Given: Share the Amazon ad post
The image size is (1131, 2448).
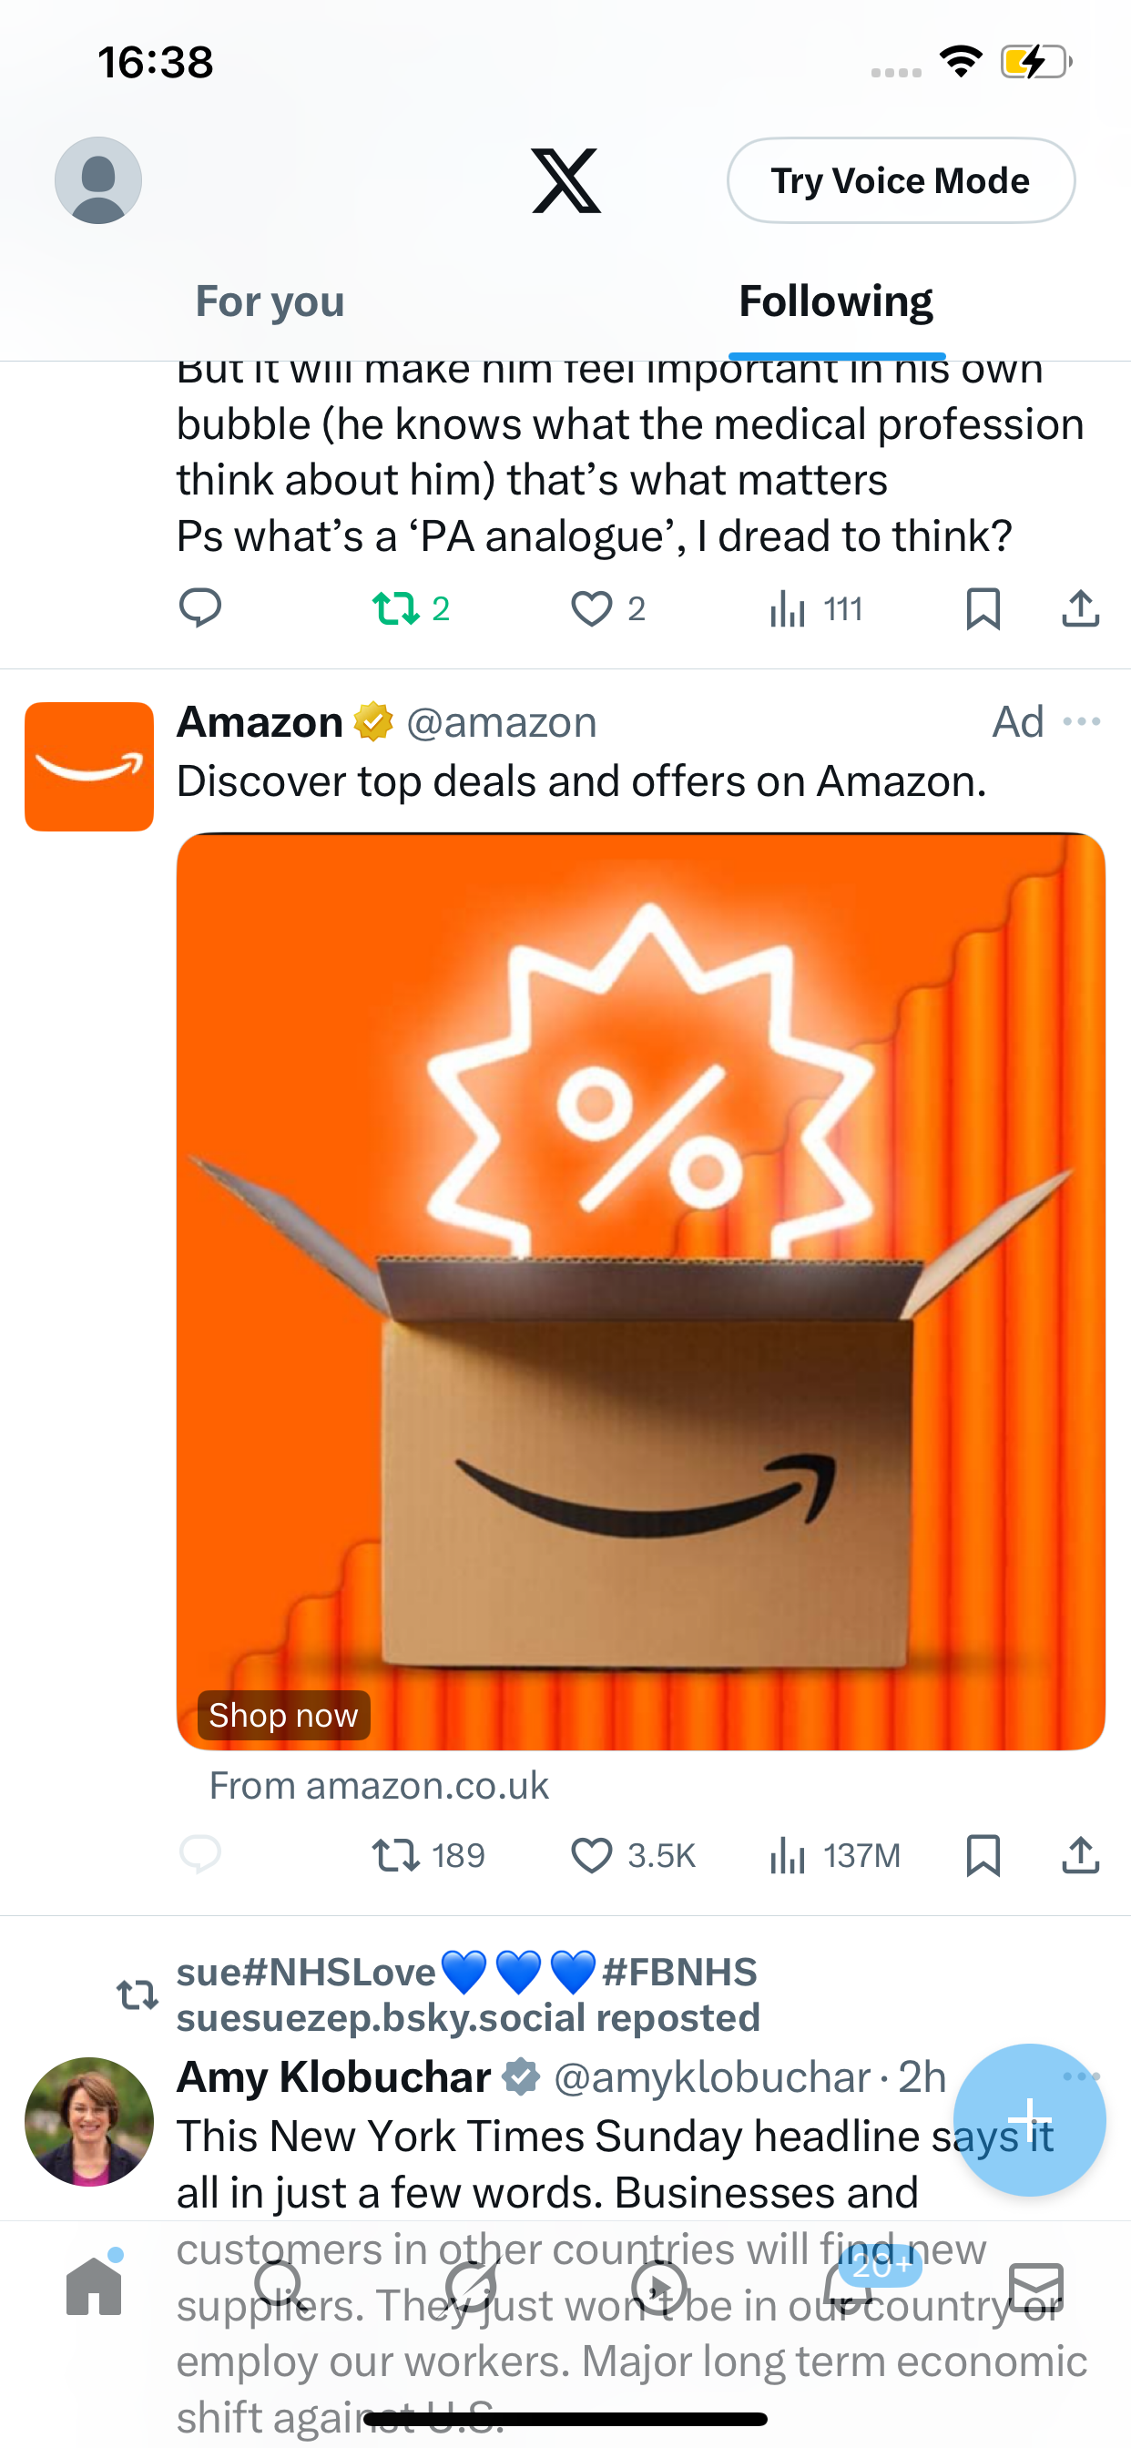Looking at the screenshot, I should (x=1081, y=1855).
